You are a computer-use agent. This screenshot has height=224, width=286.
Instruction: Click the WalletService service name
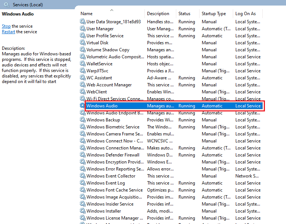99,64
